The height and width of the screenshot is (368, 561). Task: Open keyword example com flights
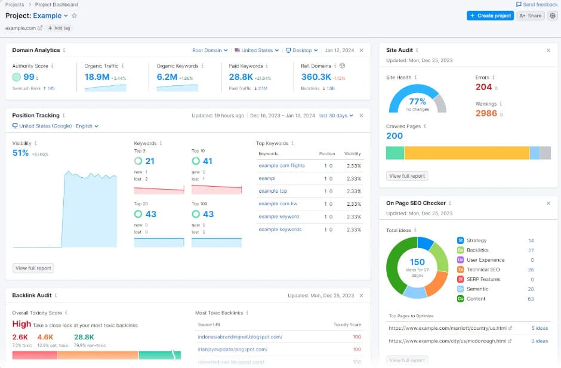pos(282,166)
